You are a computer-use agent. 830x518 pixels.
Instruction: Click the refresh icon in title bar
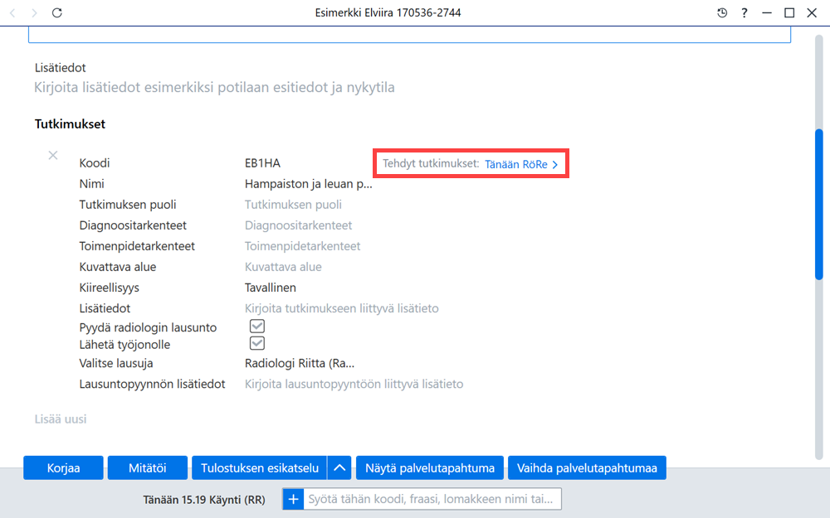(x=57, y=12)
